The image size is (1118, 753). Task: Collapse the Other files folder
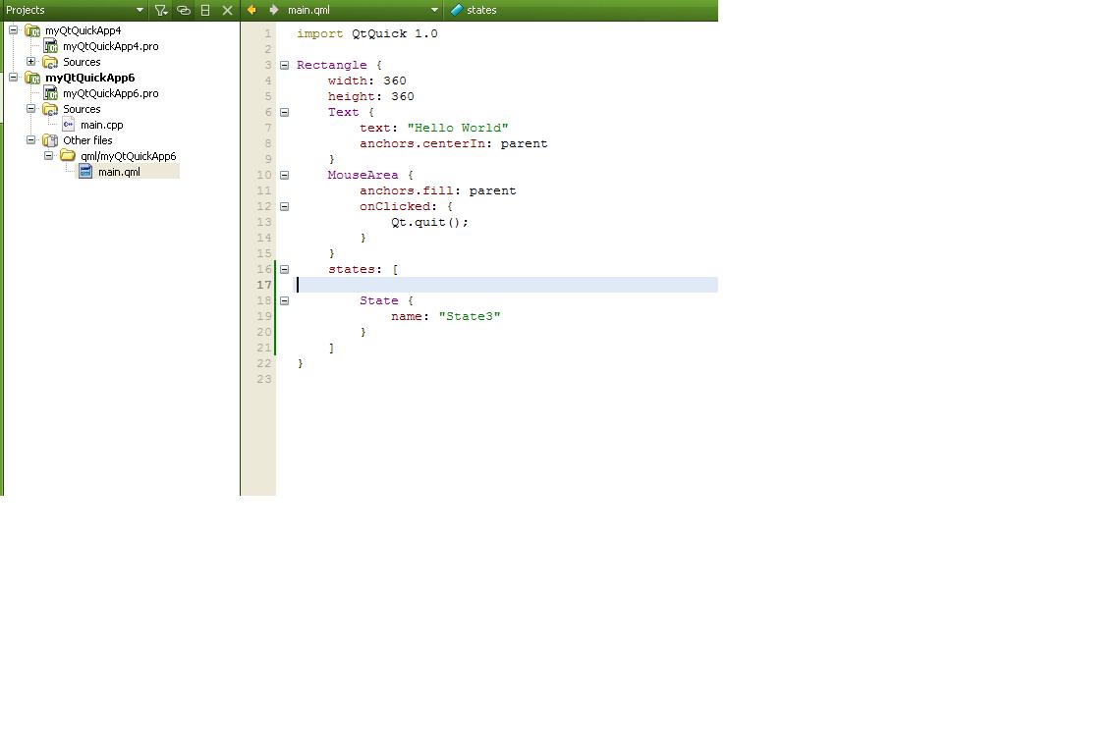coord(31,140)
